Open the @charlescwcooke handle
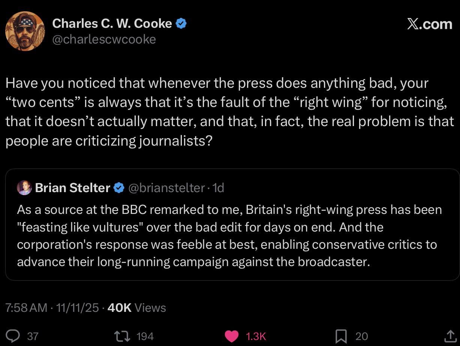The height and width of the screenshot is (346, 460). click(104, 39)
